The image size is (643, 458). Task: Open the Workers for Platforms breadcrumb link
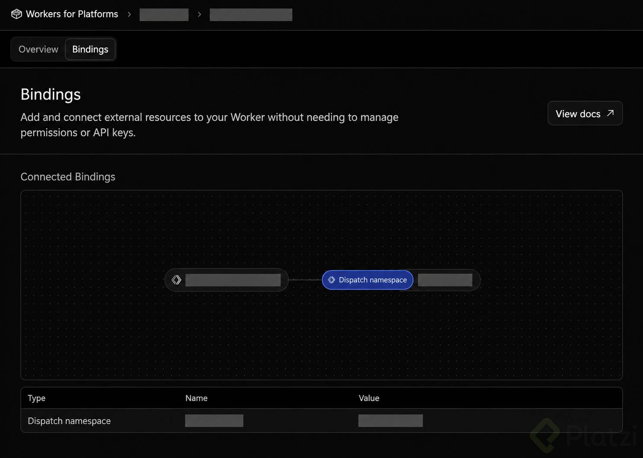click(x=72, y=14)
